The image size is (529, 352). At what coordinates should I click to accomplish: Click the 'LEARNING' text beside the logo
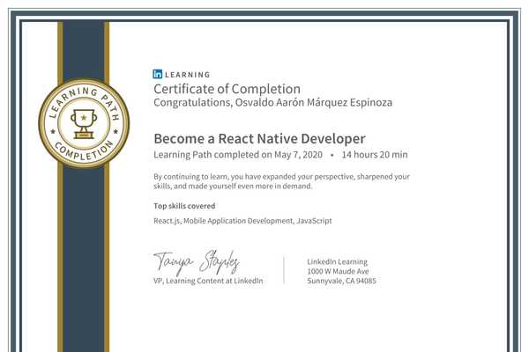click(188, 75)
